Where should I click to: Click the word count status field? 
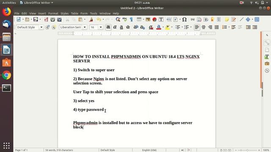[59, 150]
